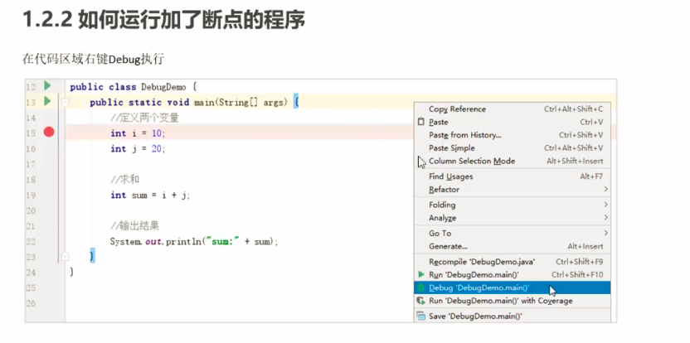690x343 pixels.
Task: Collapse the main method fold marker at line 13
Action: pyautogui.click(x=66, y=103)
